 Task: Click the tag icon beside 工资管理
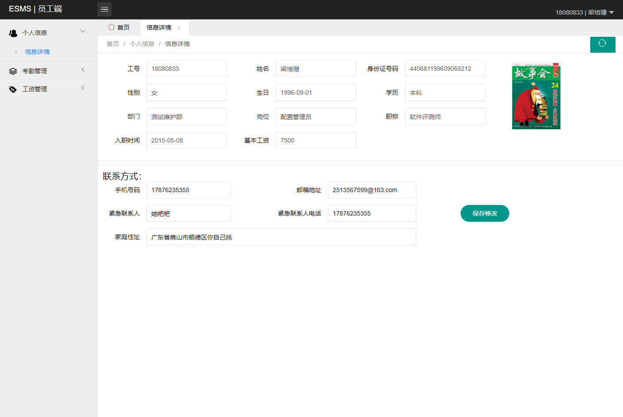13,88
